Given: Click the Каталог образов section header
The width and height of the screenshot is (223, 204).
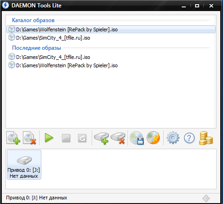Looking at the screenshot, I should pos(33,20).
